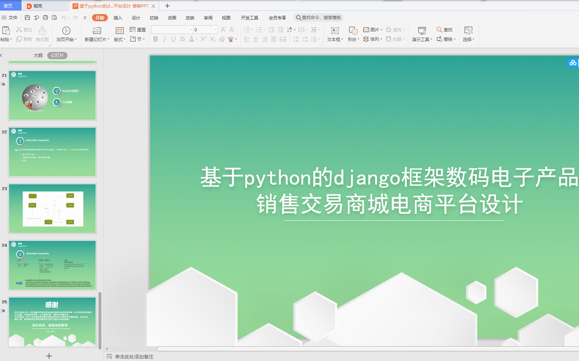Click the Decrease Font Size icon

pos(232,30)
